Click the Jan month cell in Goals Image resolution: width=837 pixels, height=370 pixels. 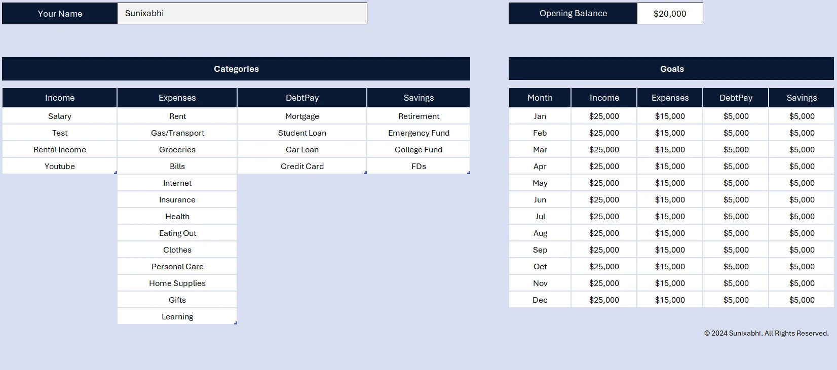(540, 116)
